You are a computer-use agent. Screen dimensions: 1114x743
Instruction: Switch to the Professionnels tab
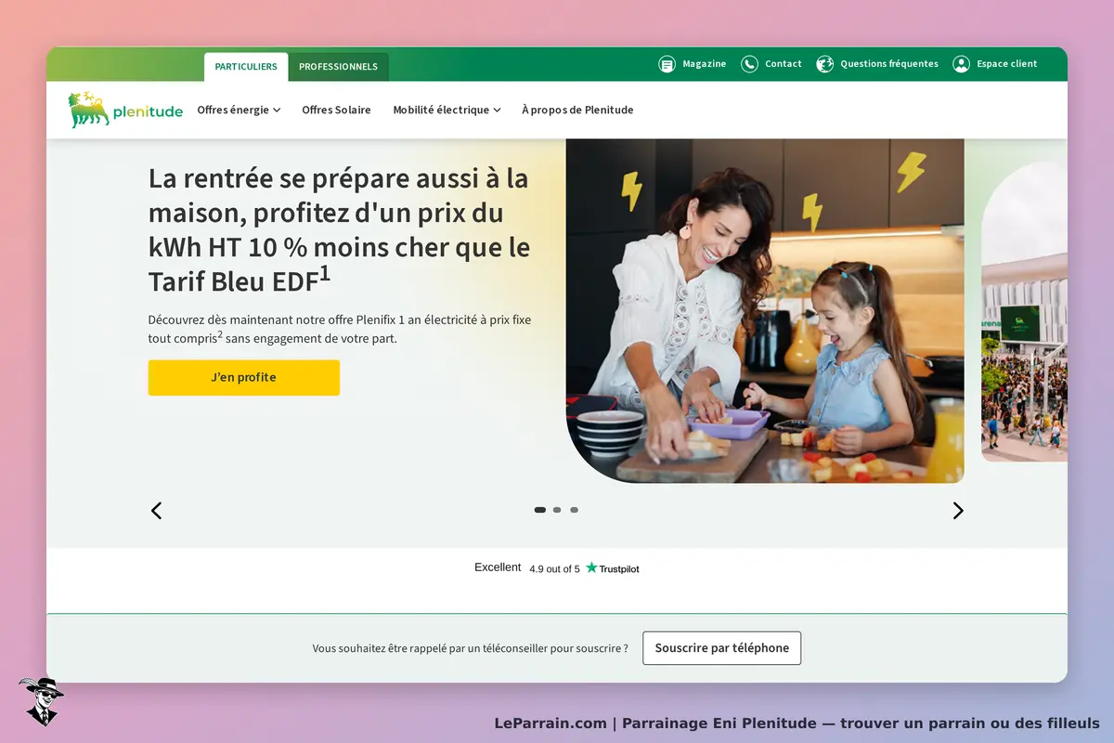click(x=338, y=67)
